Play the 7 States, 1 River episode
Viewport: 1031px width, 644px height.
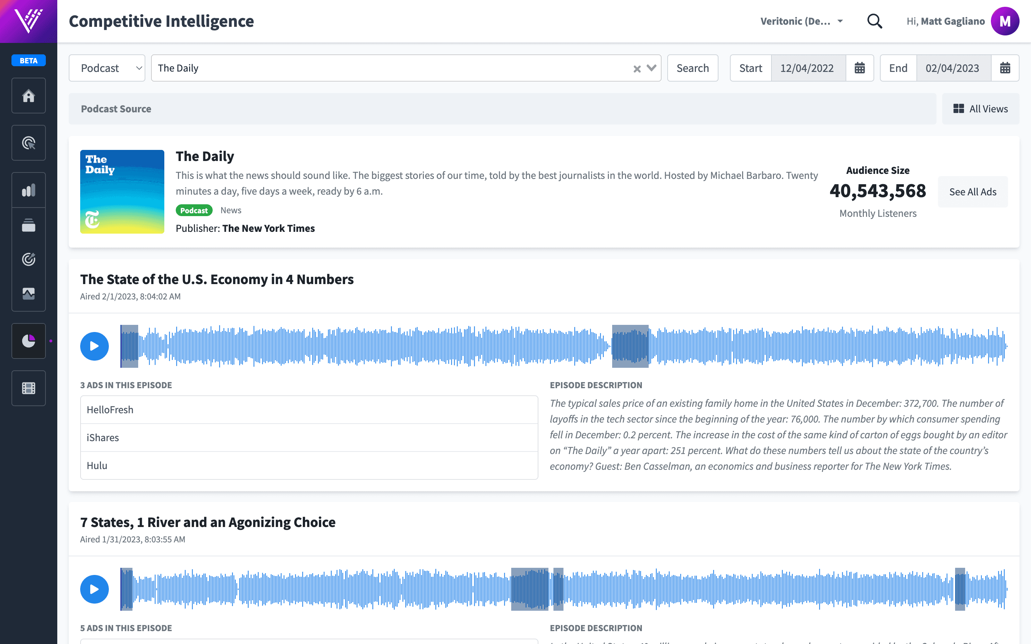click(x=95, y=589)
